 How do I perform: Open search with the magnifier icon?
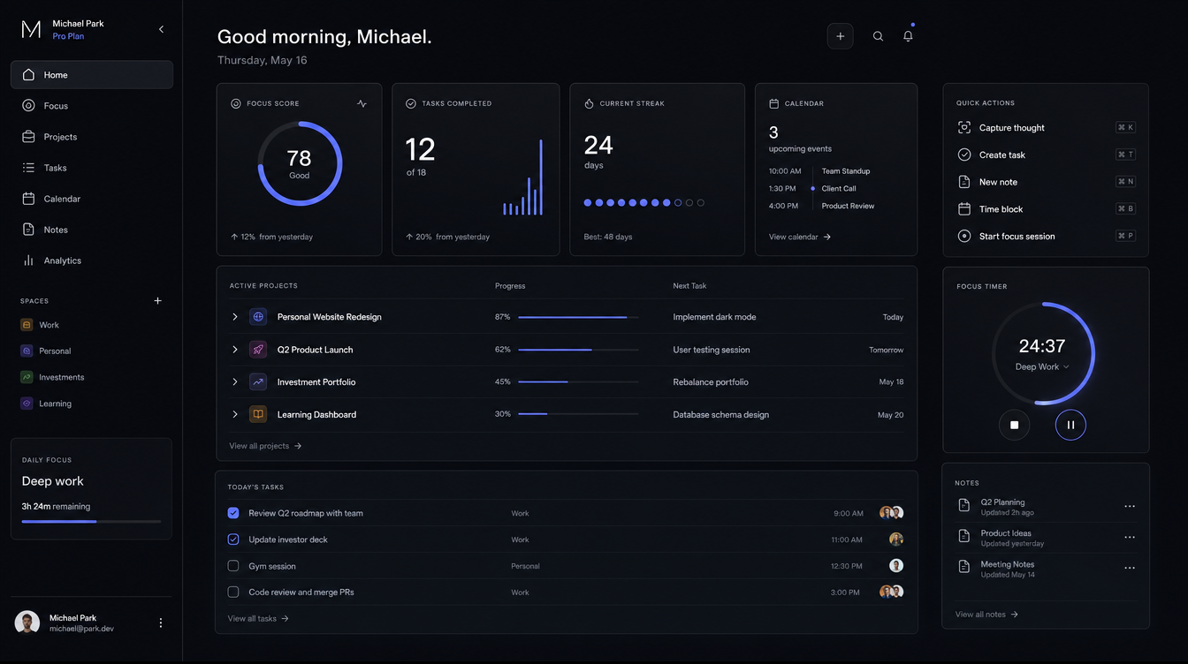click(x=878, y=36)
